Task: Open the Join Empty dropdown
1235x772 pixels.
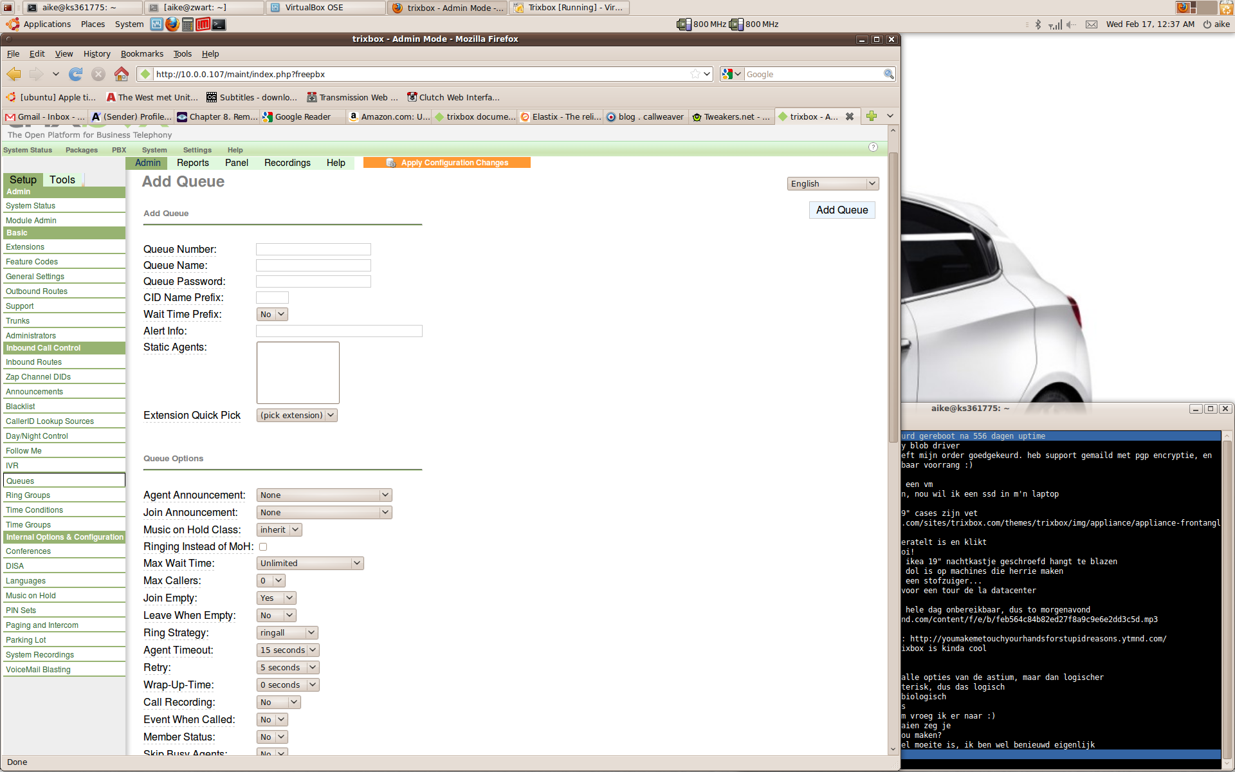Action: click(x=276, y=598)
